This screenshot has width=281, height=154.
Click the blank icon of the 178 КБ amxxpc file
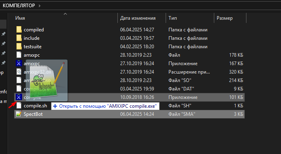(x=19, y=55)
